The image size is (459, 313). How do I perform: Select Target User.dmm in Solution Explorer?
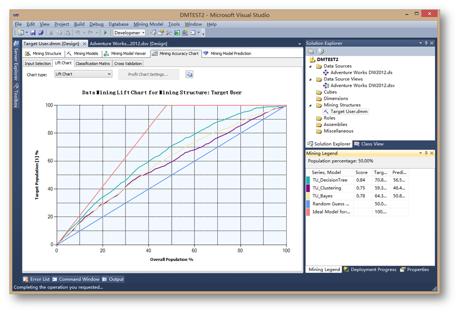[x=349, y=112]
